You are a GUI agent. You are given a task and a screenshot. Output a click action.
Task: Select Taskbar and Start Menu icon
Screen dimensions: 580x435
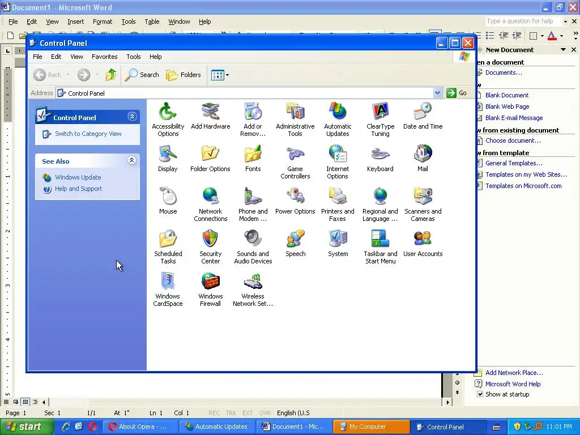[x=380, y=247]
